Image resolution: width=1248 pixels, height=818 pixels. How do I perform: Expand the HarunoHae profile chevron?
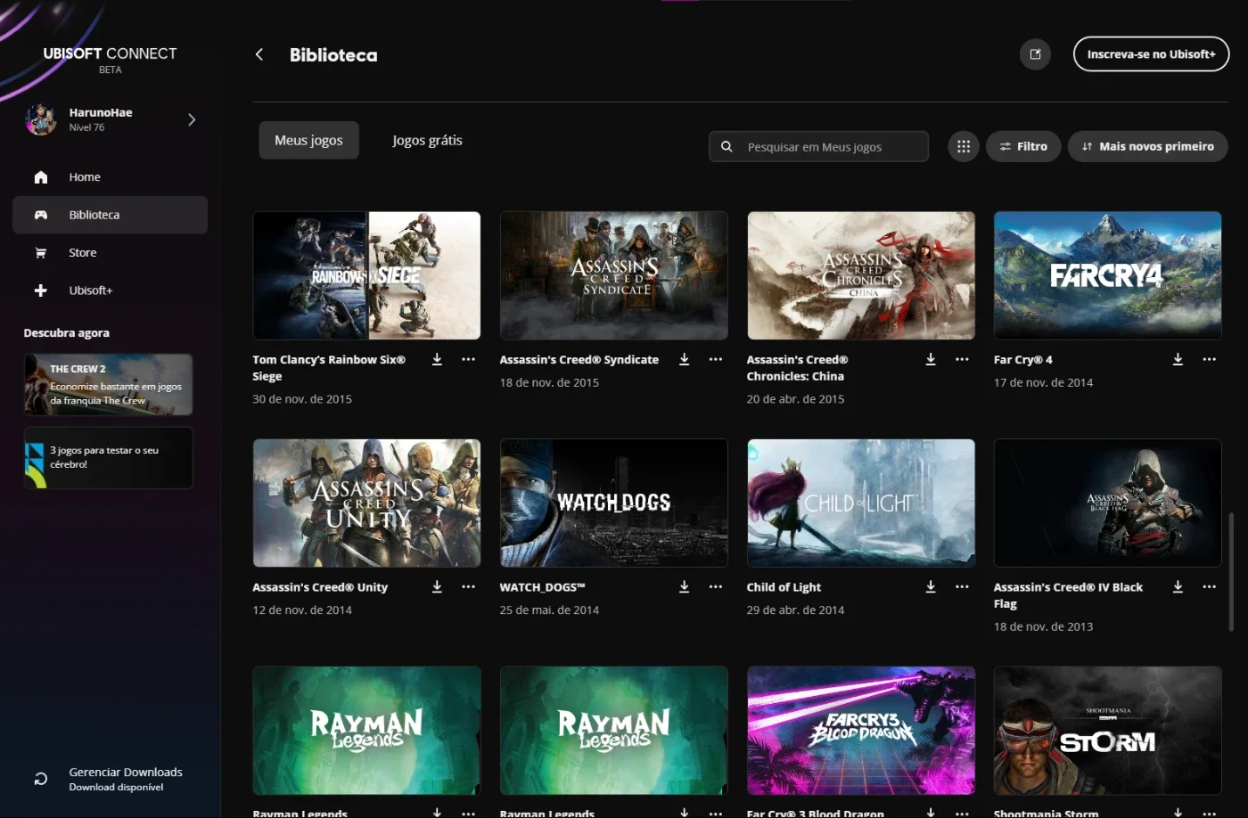pos(192,119)
